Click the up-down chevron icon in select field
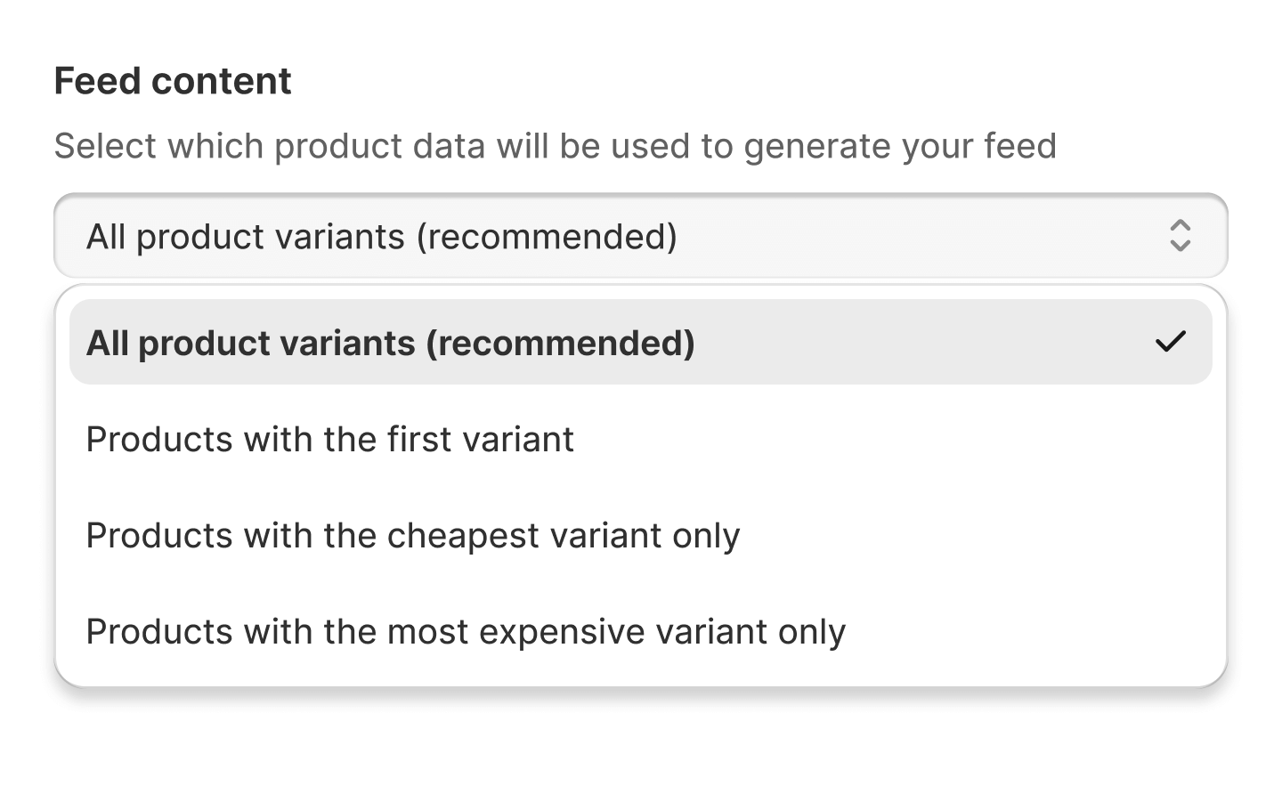 [x=1180, y=236]
